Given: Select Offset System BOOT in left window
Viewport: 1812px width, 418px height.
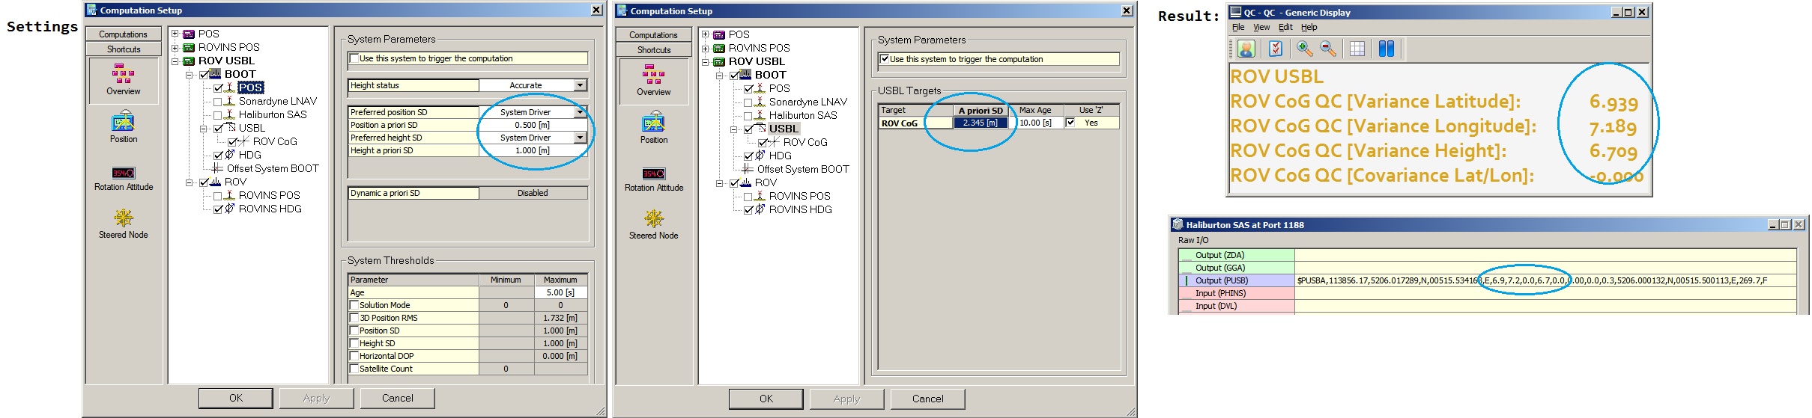Looking at the screenshot, I should [x=273, y=168].
